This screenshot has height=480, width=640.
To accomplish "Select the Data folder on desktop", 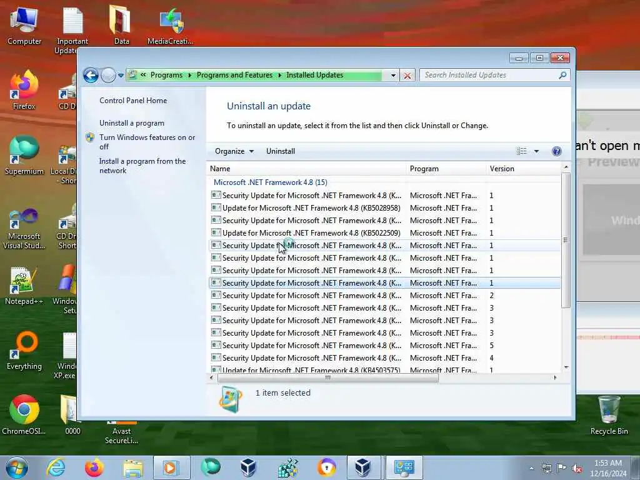I will (121, 26).
